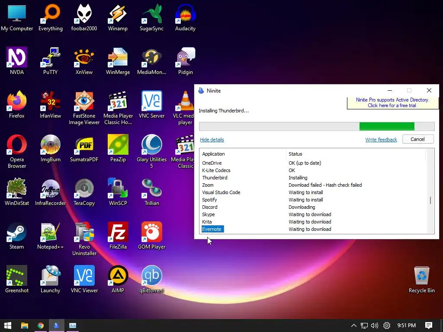
Task: Open the notification center icon
Action: 429,326
